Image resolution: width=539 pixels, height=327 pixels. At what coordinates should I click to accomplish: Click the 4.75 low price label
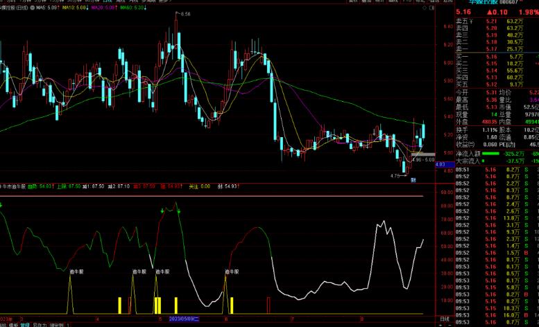click(x=395, y=176)
